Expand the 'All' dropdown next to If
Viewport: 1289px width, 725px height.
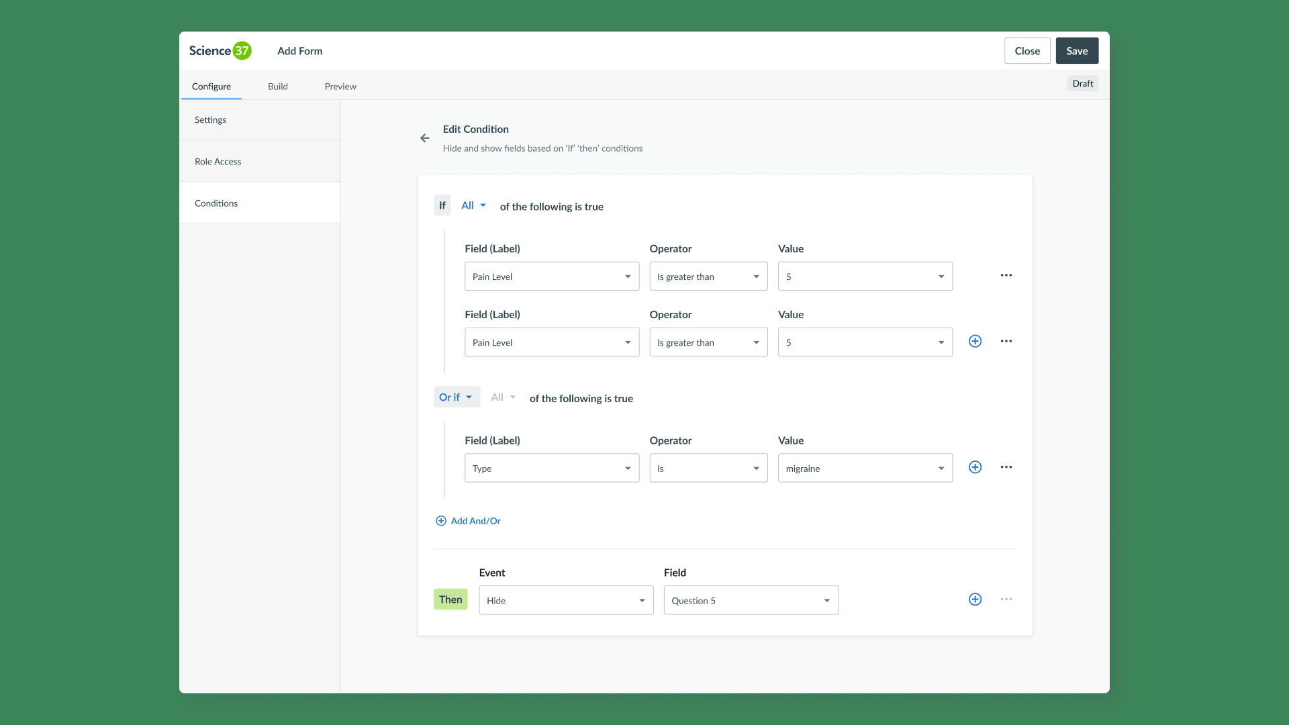click(473, 206)
